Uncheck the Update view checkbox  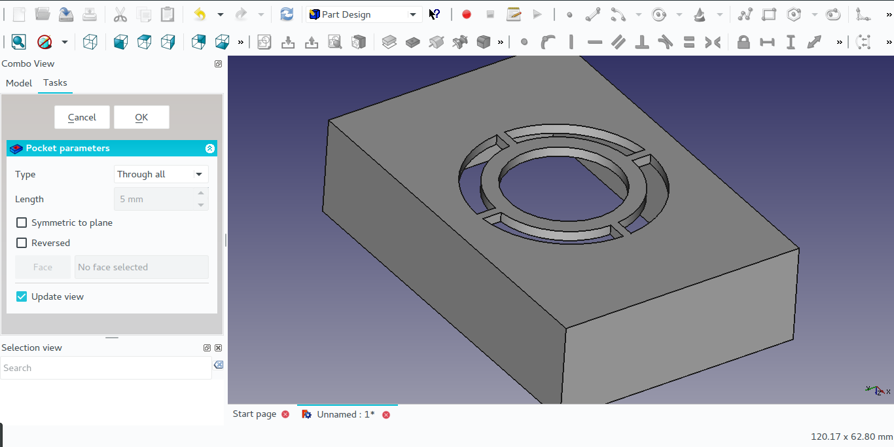tap(22, 297)
